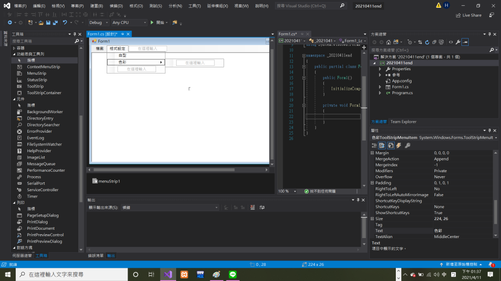Toggle Alphabetical sort in Properties panel

pos(382,145)
